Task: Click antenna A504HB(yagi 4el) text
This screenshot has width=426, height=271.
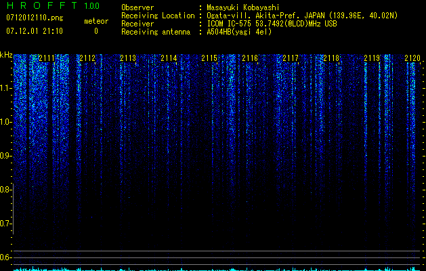Action: [x=239, y=32]
